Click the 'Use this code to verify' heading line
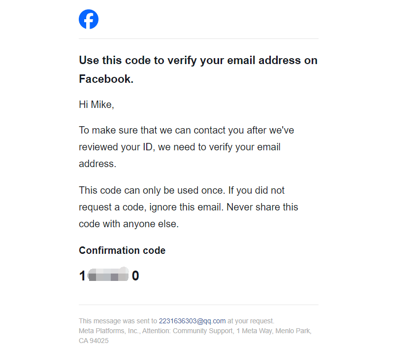Viewport: 418px width, 345px height. tap(198, 60)
